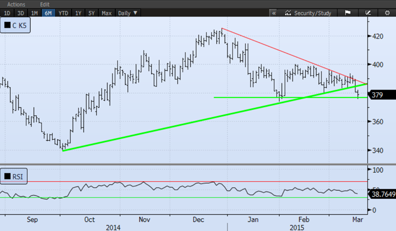Viewport: 396px width, 231px height.
Task: Open the Daily periodicity dropdown
Action: [128, 13]
